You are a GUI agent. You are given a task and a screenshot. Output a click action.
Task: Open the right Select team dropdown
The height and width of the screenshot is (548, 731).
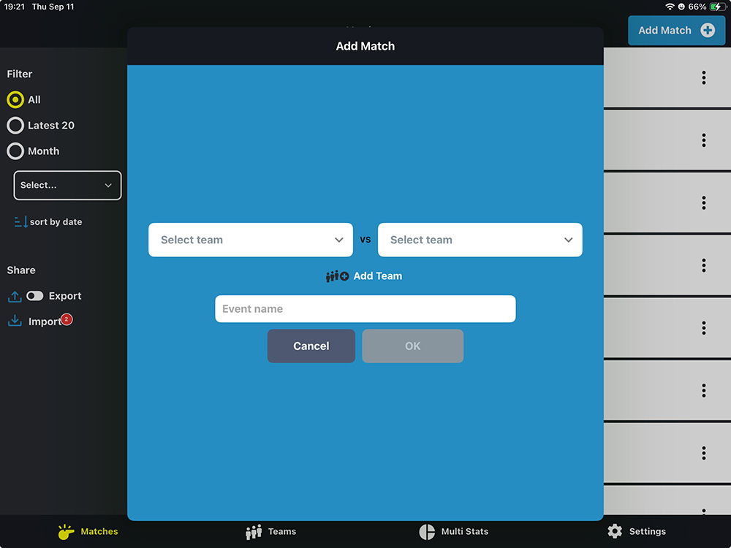[480, 240]
